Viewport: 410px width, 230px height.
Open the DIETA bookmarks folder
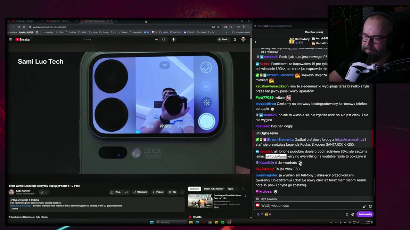[60, 32]
